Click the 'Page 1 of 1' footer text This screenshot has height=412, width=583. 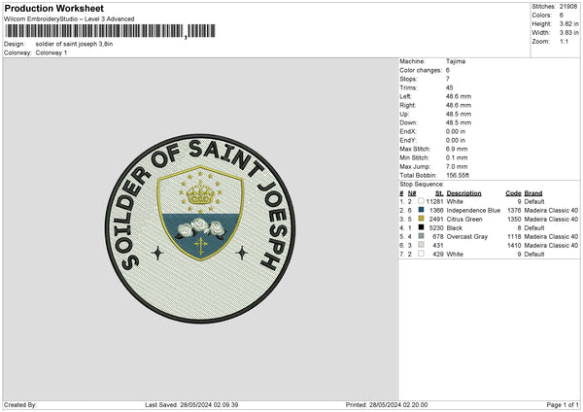click(563, 404)
